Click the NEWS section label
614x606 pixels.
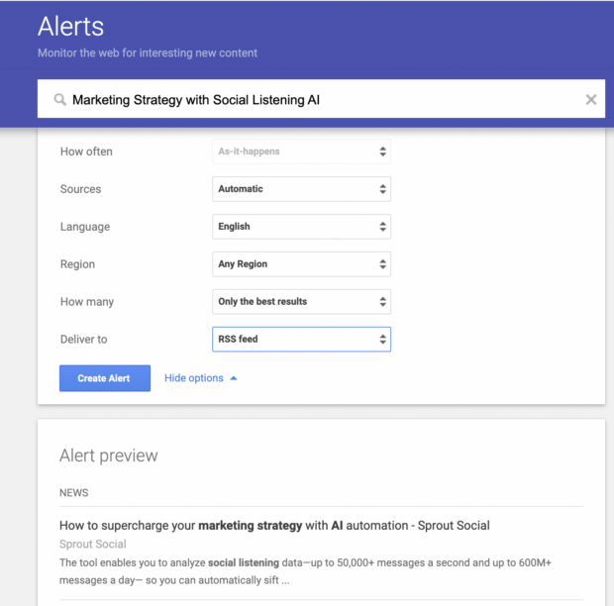coord(73,492)
